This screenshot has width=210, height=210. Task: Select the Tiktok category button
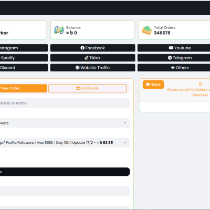(92, 58)
